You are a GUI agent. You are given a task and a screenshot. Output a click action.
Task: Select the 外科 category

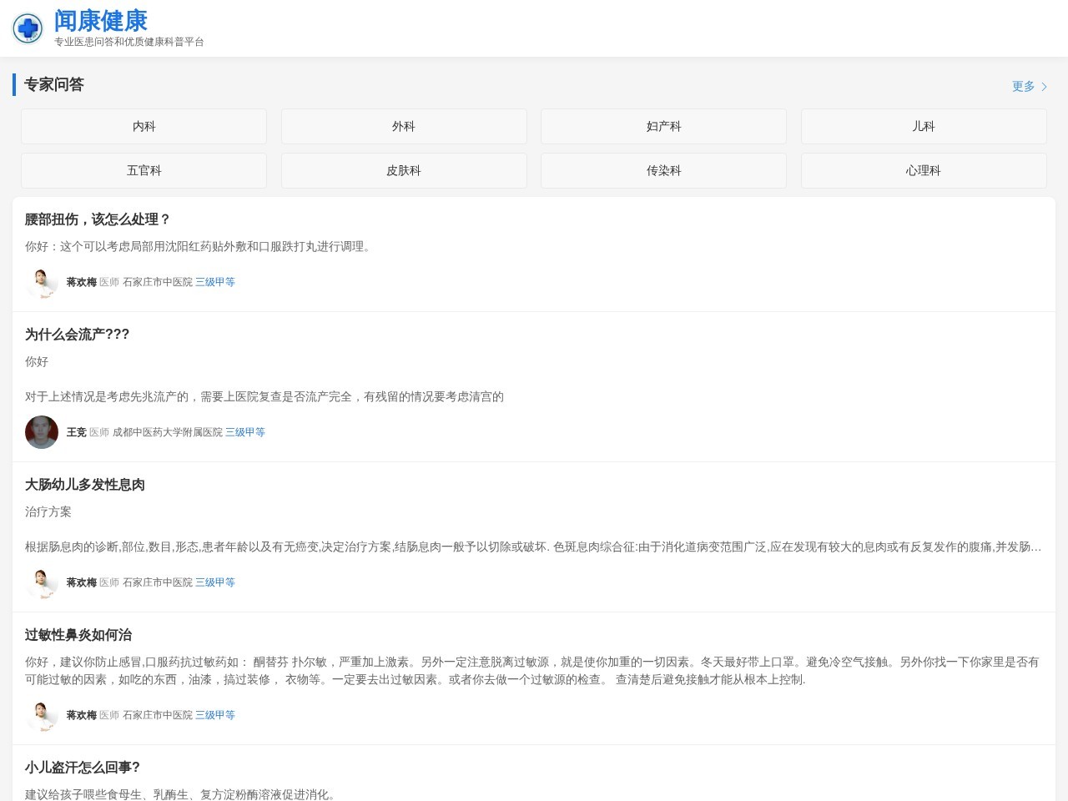(x=404, y=127)
